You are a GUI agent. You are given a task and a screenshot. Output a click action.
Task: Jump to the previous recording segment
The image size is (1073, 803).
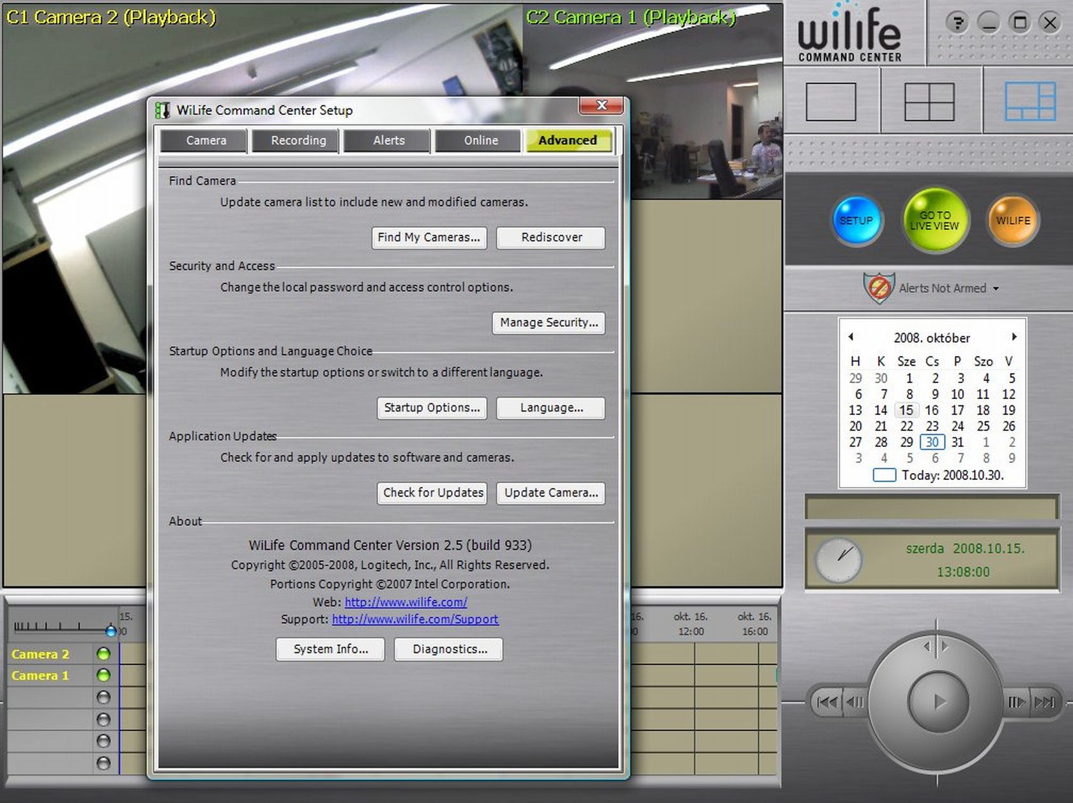(x=827, y=702)
